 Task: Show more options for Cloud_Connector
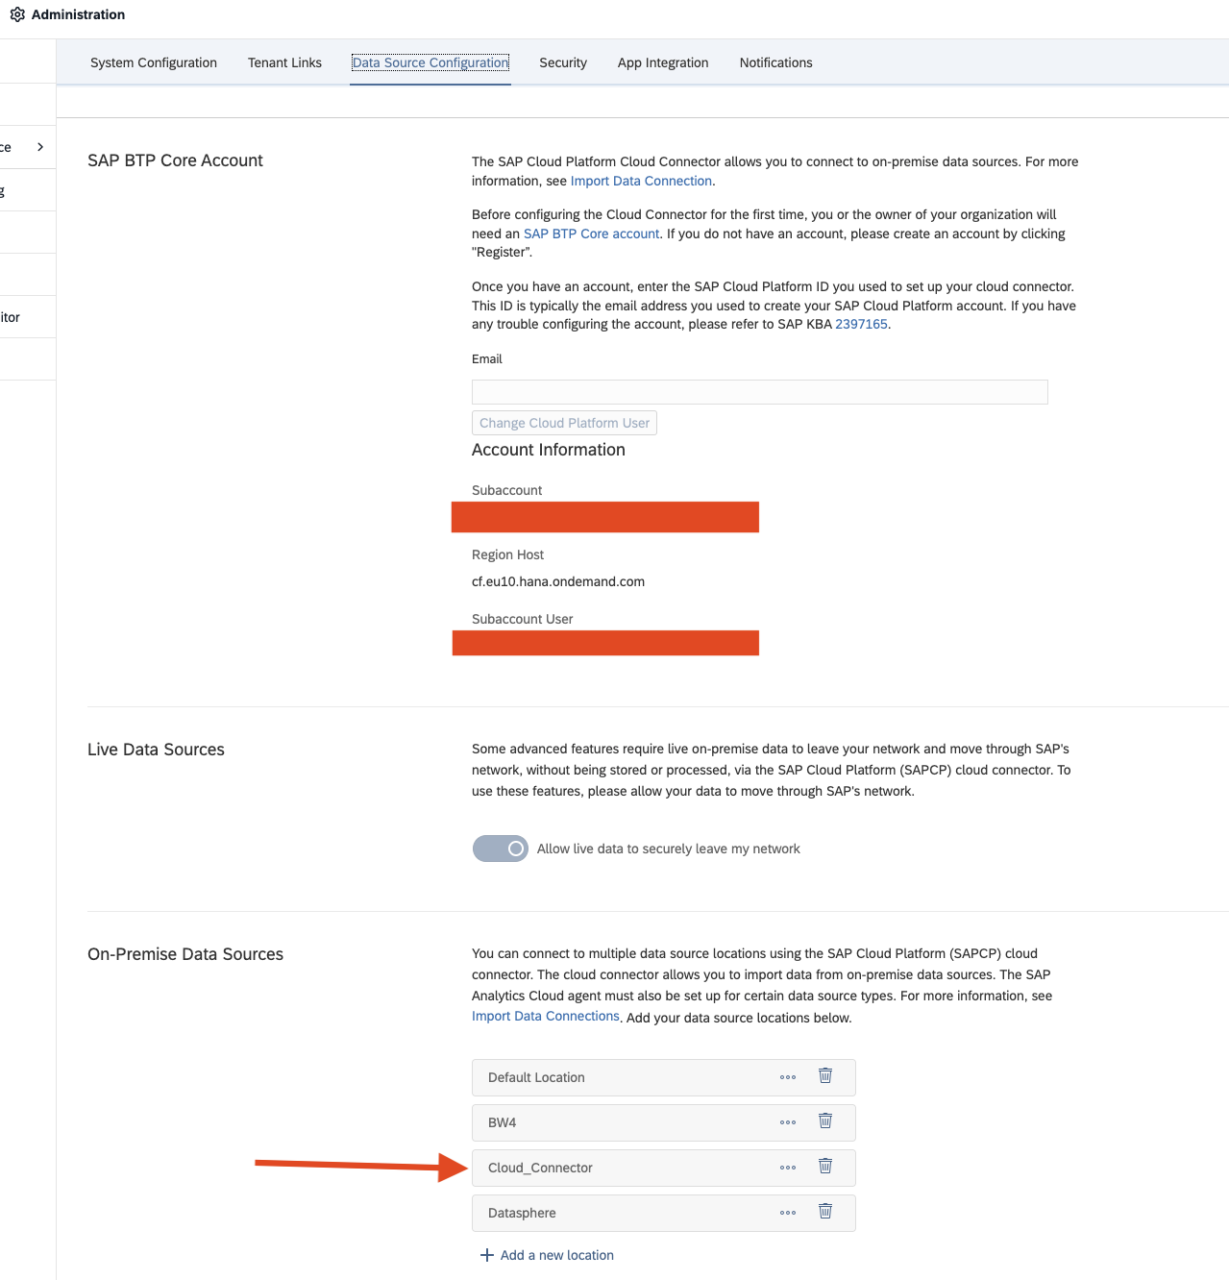point(788,1168)
